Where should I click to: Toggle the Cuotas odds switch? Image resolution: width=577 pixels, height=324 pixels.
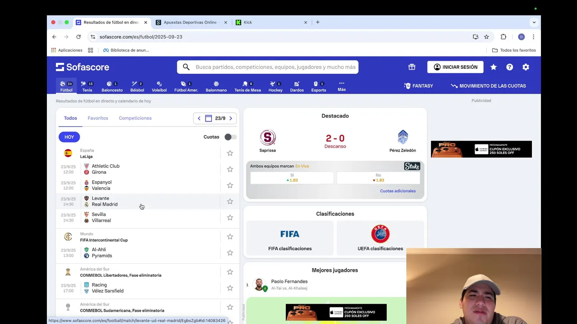230,137
